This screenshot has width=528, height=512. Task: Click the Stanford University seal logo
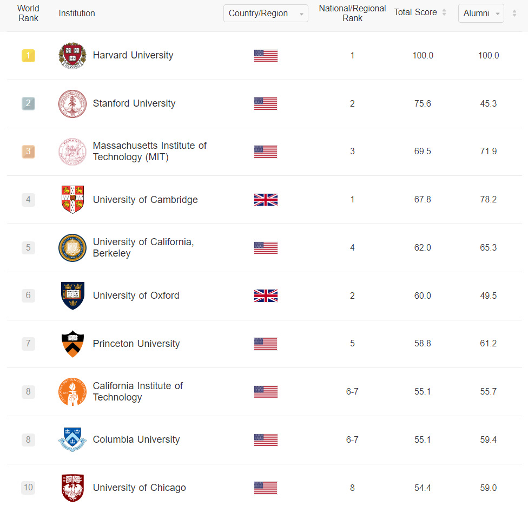click(72, 104)
